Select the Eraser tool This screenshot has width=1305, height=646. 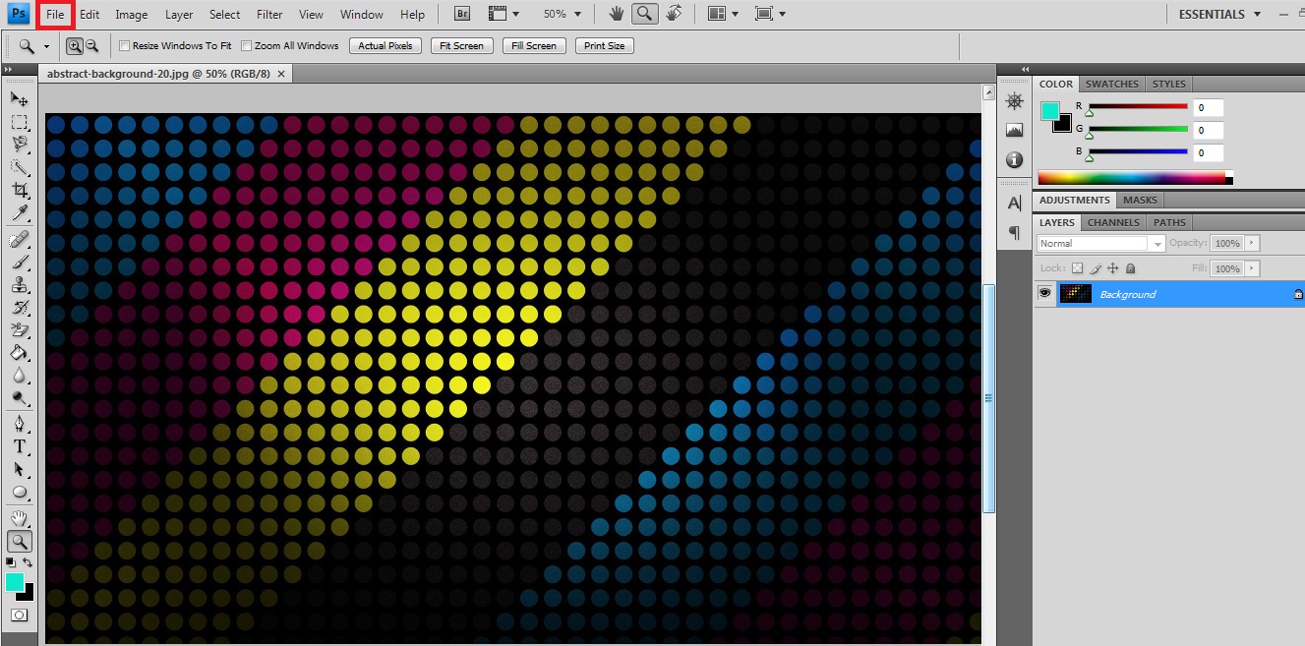(20, 329)
